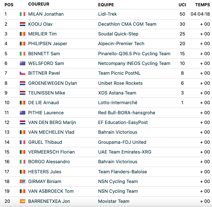The image size is (212, 207).
Task: Click the Australian flag beside WELSFORD Sam
Action: (23, 63)
